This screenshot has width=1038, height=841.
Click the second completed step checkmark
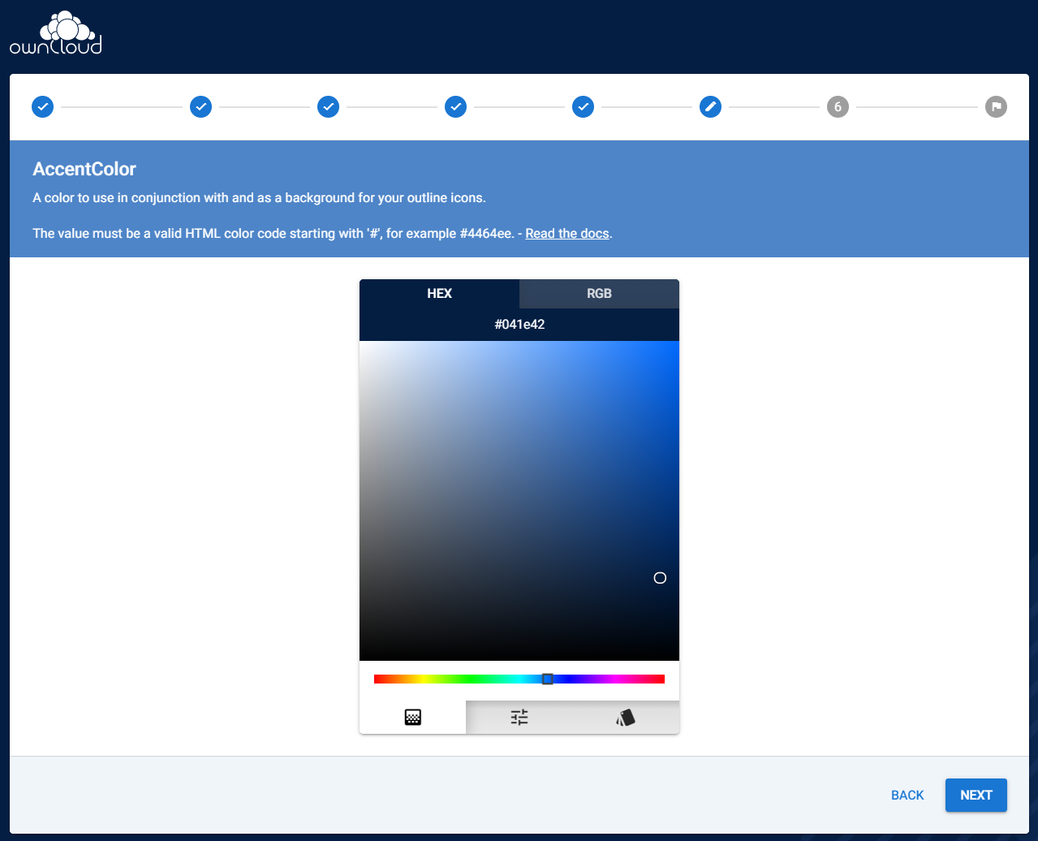(x=200, y=106)
